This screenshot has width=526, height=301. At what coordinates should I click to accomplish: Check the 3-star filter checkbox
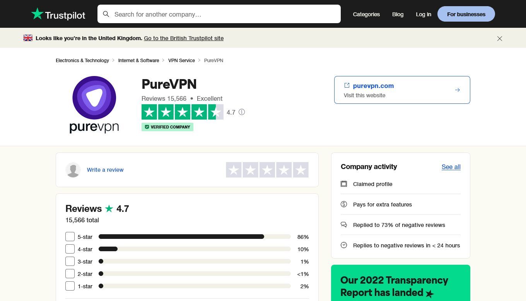(x=70, y=261)
